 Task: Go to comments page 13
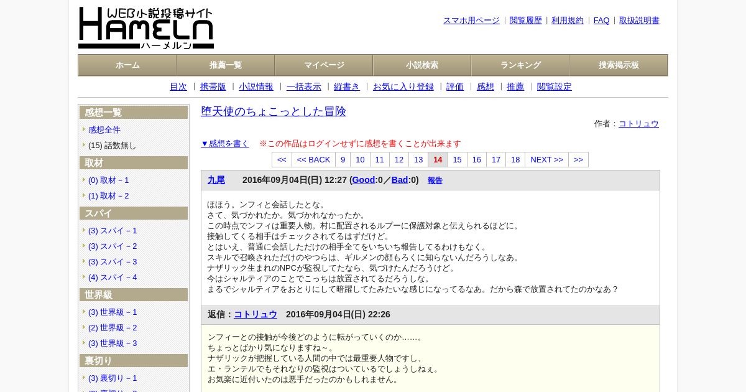tap(418, 160)
